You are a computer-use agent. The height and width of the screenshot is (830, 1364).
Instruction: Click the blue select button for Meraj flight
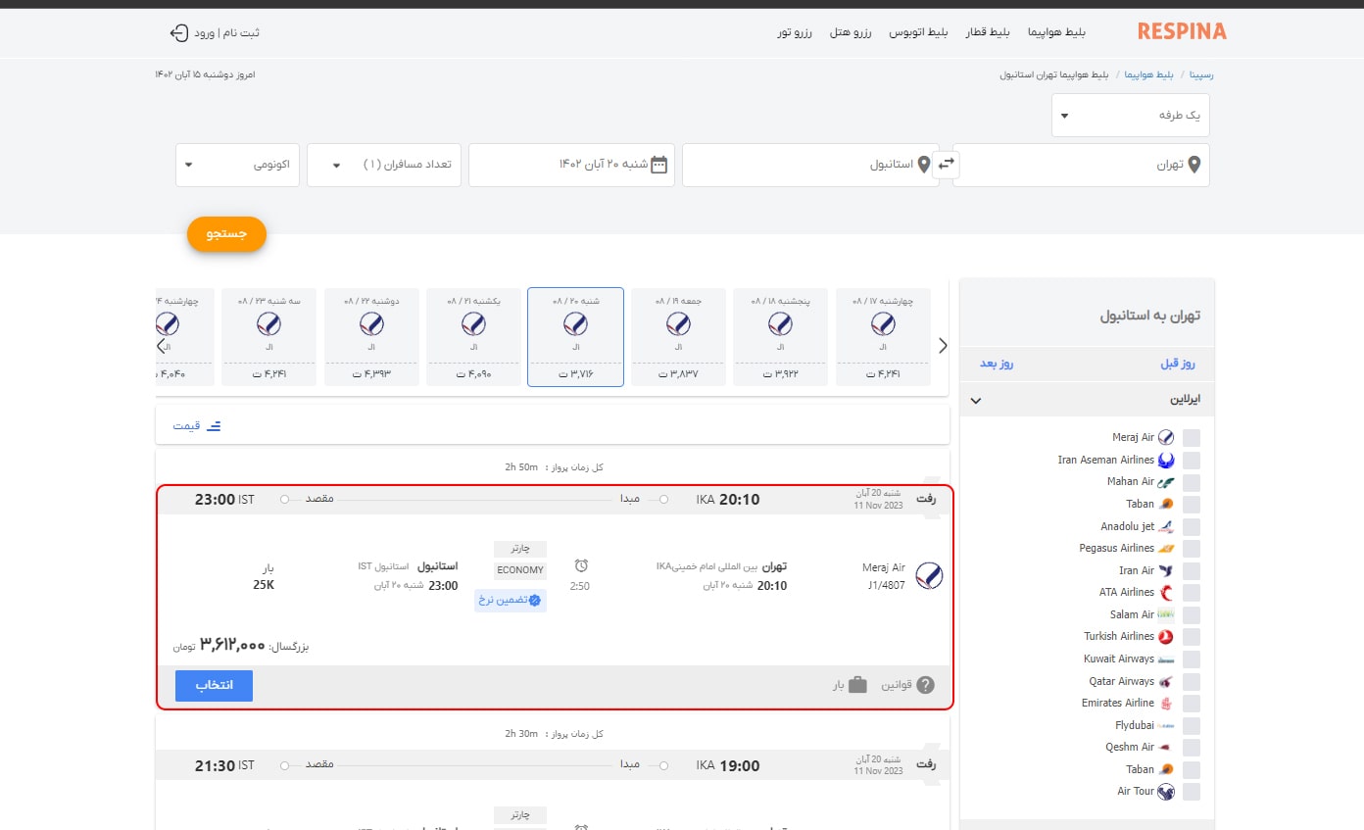click(x=214, y=686)
